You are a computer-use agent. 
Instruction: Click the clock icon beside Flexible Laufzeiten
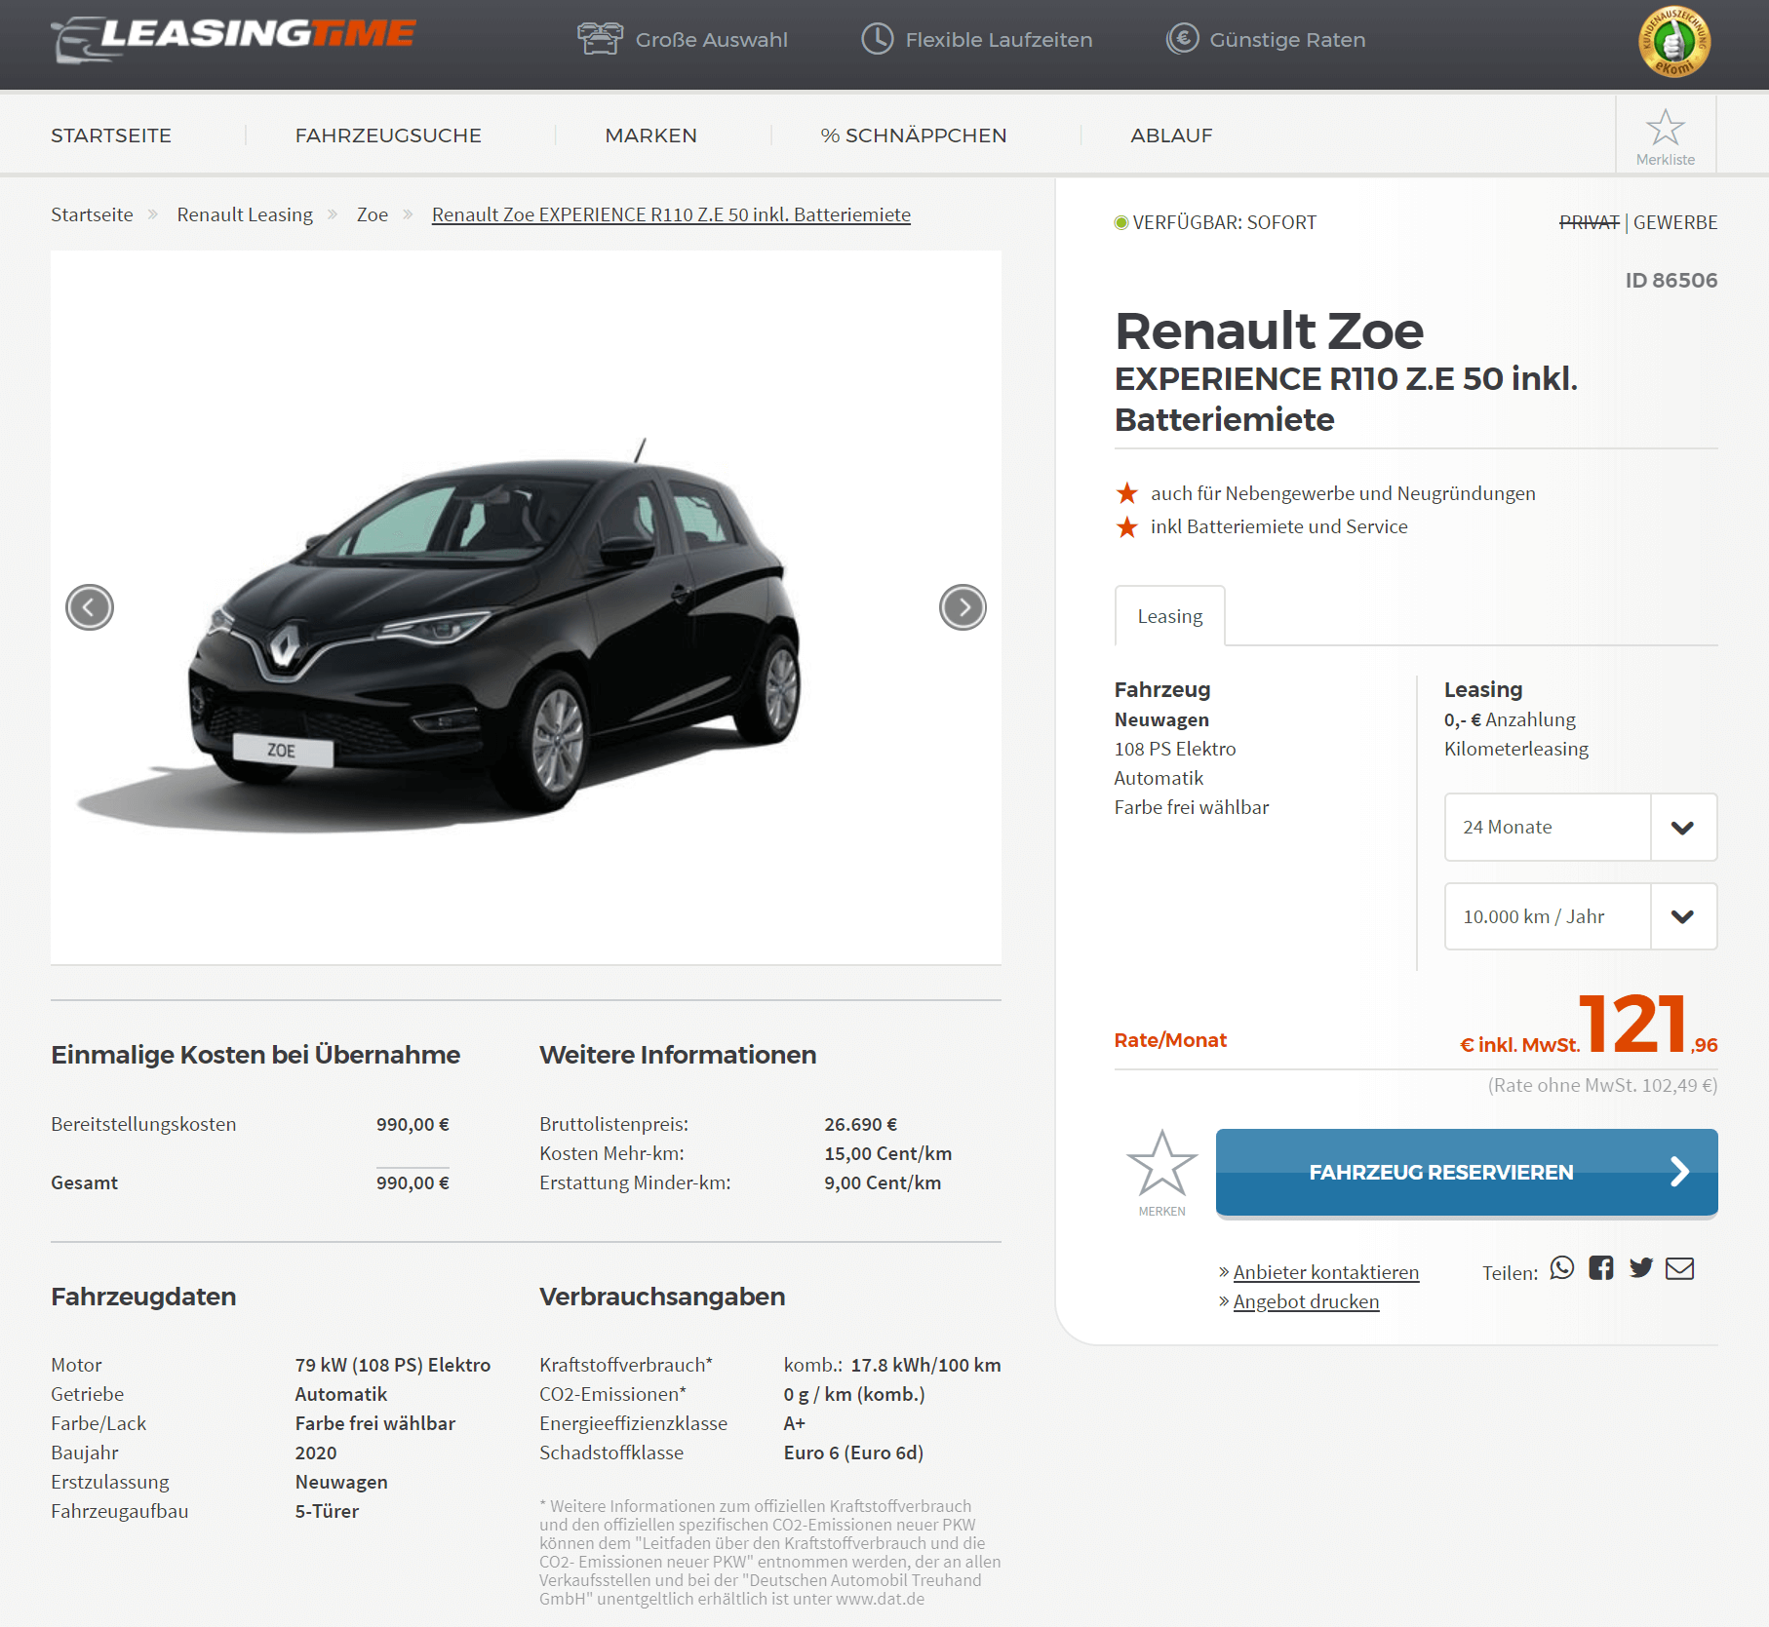pyautogui.click(x=878, y=39)
